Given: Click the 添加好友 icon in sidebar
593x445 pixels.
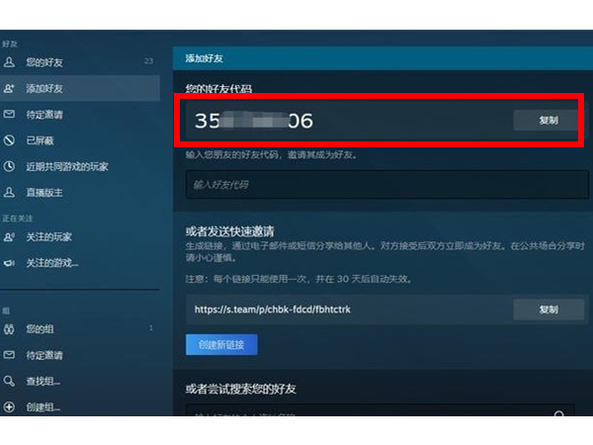Looking at the screenshot, I should point(10,89).
